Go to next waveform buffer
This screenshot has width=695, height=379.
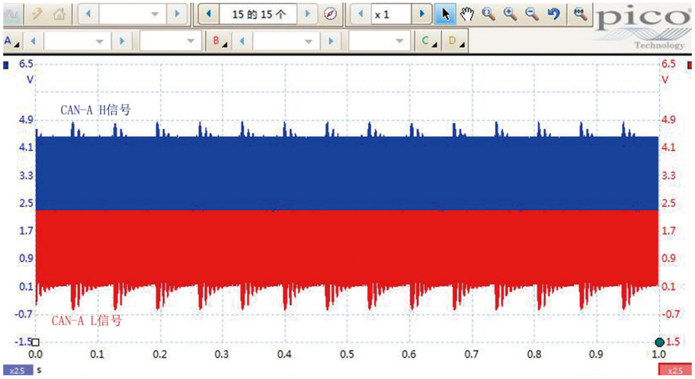tap(307, 15)
